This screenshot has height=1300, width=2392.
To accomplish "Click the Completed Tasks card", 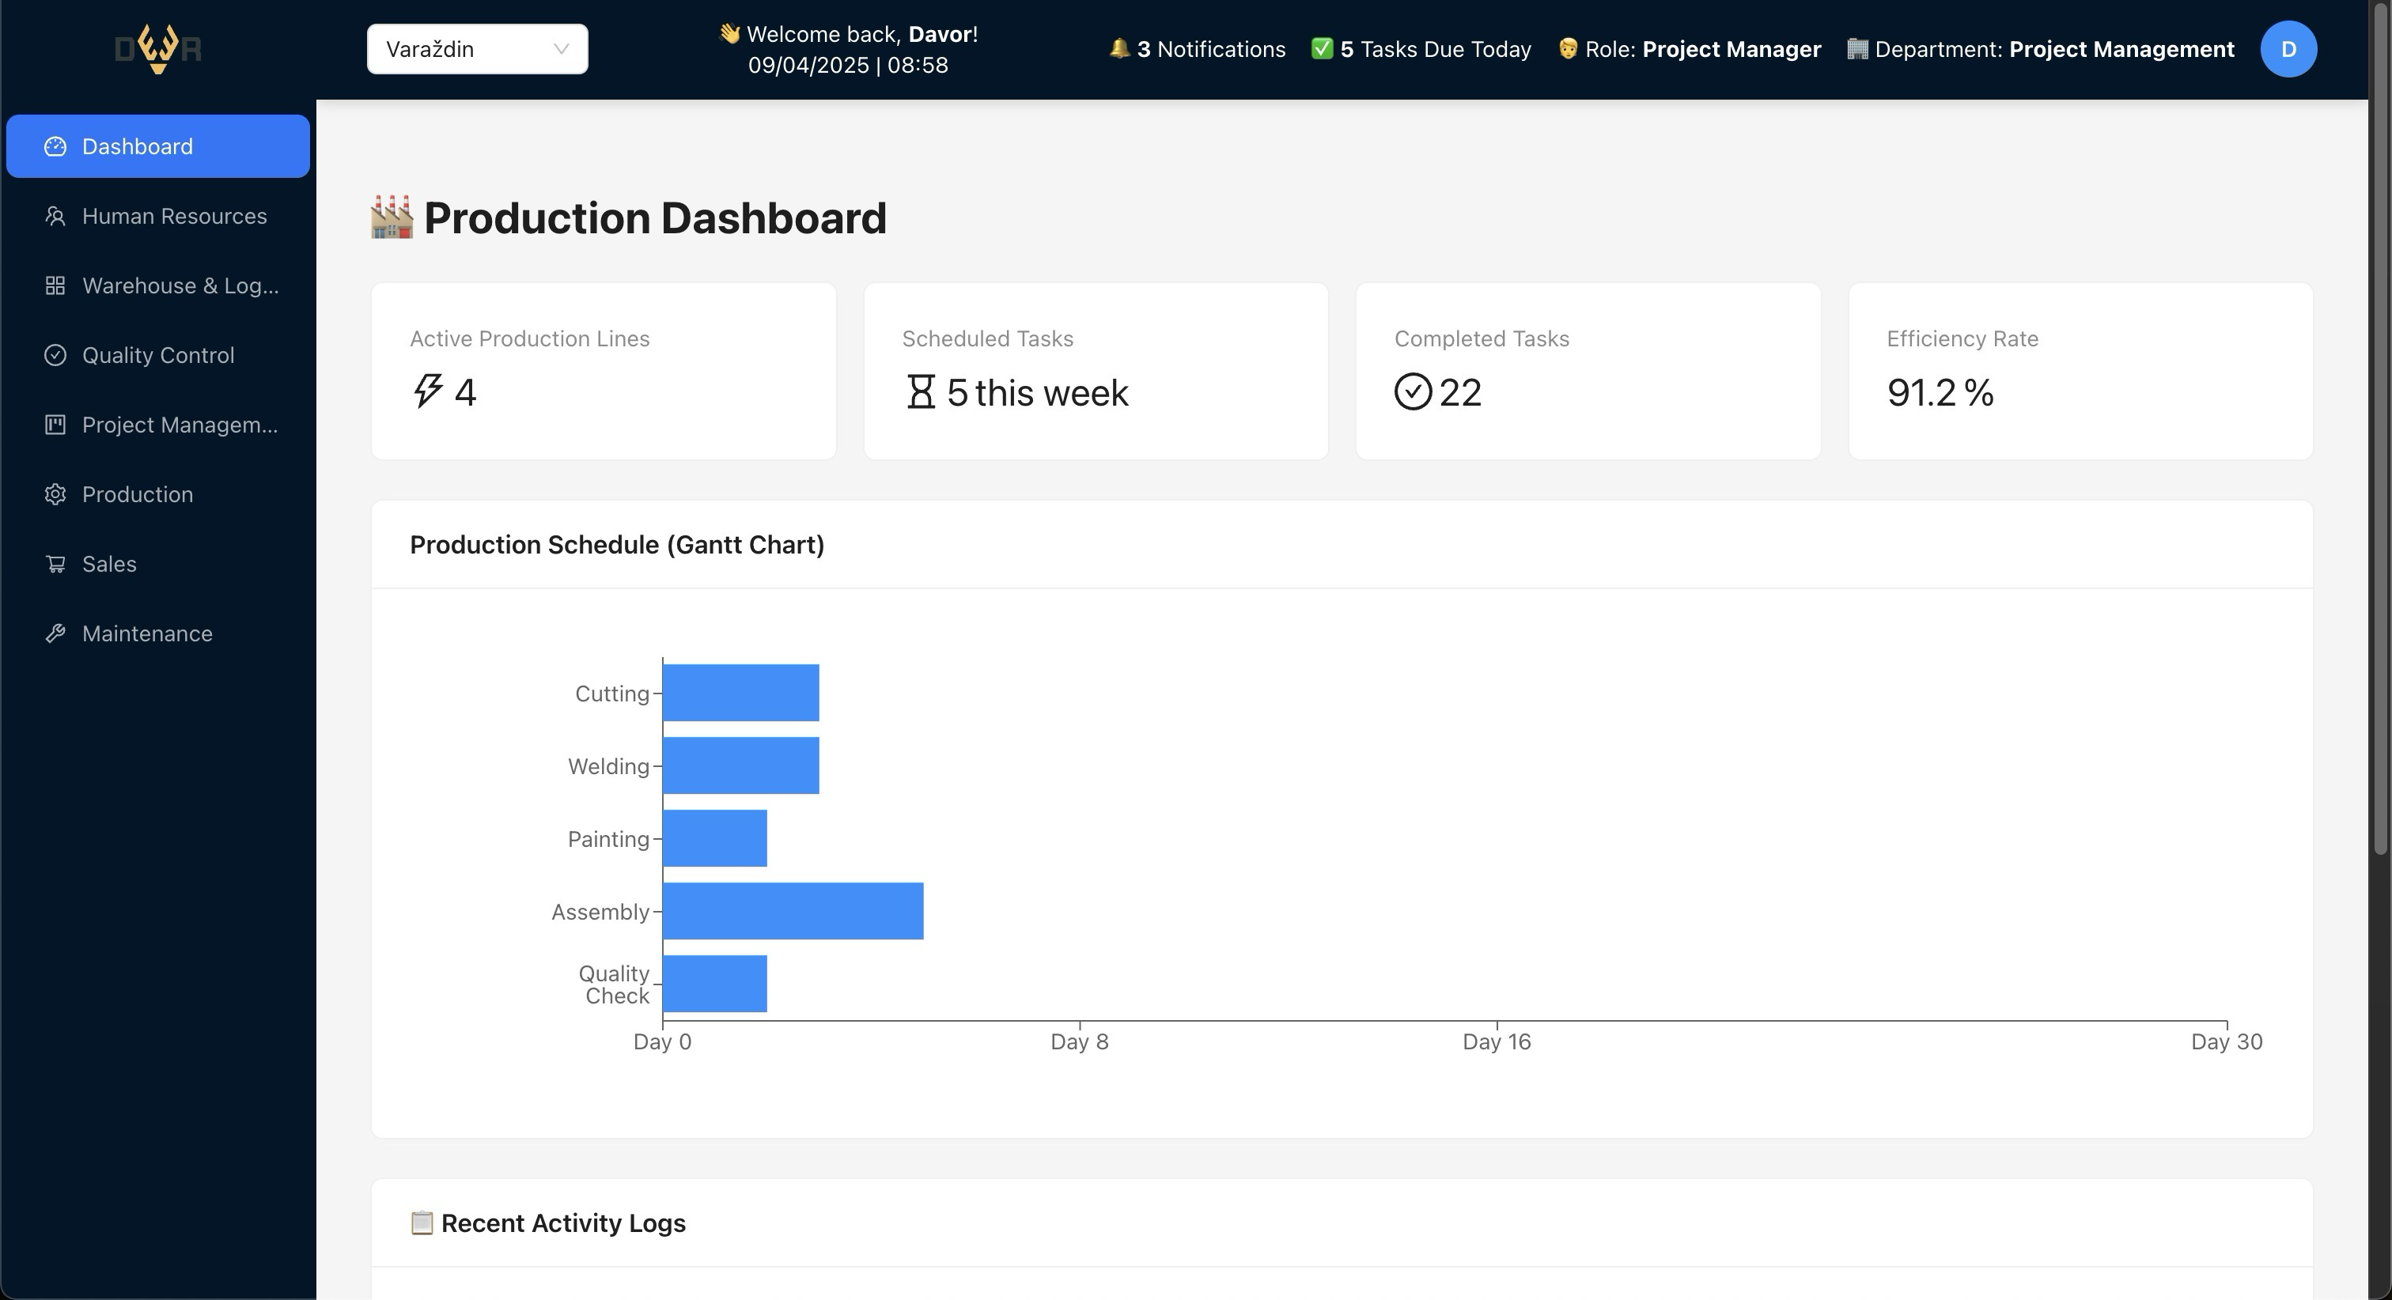I will coord(1588,372).
